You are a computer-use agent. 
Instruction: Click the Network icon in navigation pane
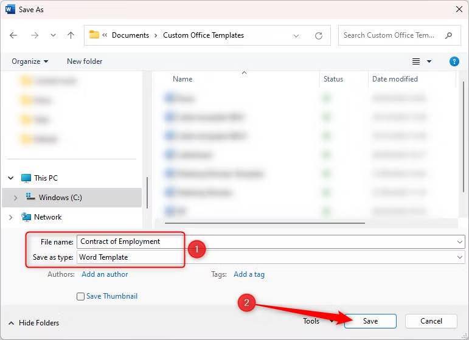(26, 217)
